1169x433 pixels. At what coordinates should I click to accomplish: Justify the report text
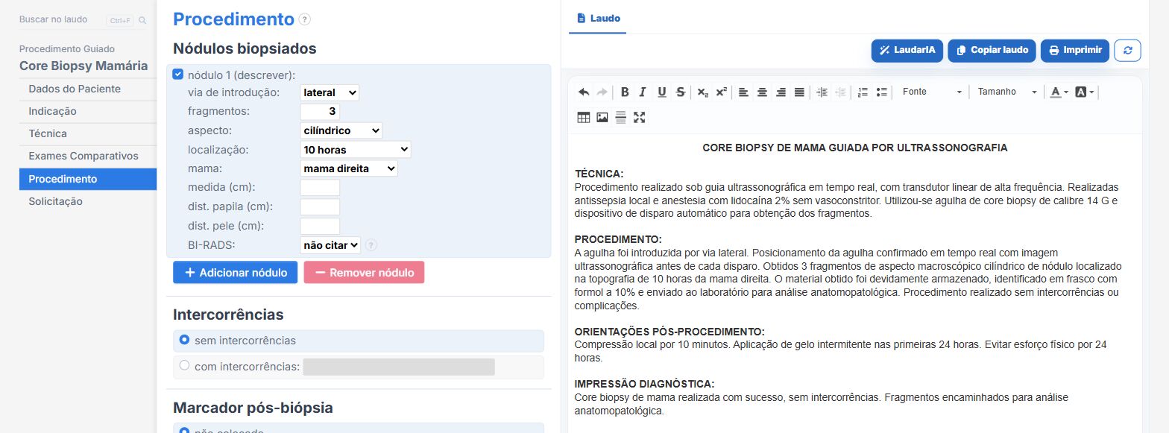[799, 92]
